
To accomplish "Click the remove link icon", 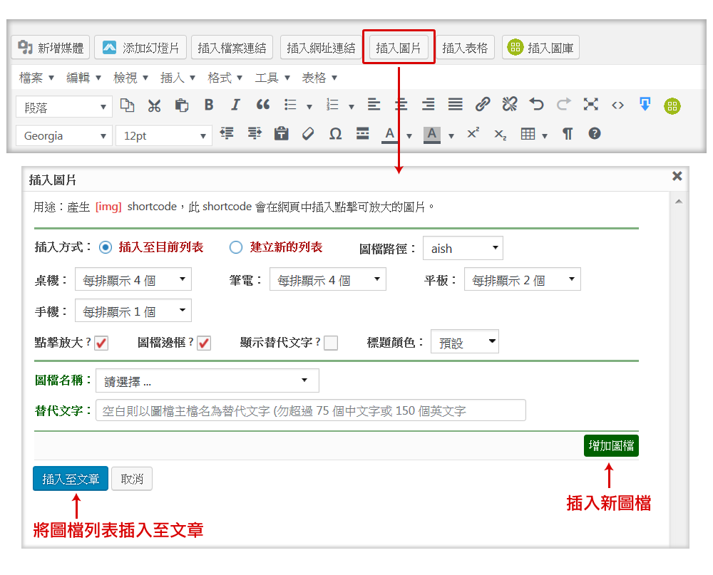I will 509,105.
